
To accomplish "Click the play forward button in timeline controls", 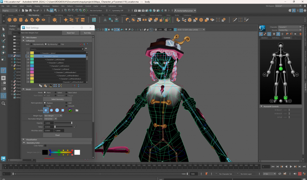I will 291,167.
